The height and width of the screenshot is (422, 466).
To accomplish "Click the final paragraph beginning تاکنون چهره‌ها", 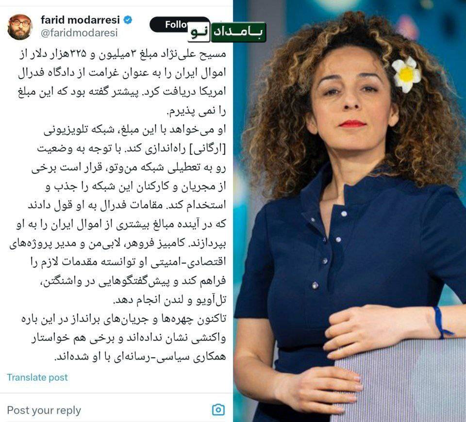I will 123,338.
